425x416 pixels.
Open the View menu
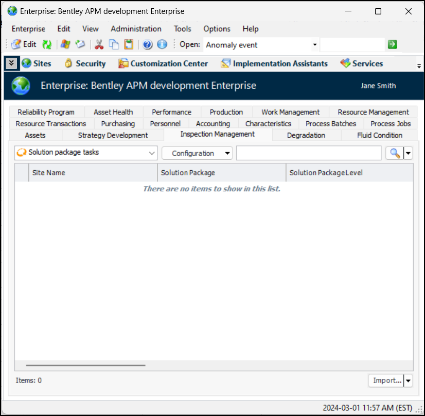click(90, 29)
